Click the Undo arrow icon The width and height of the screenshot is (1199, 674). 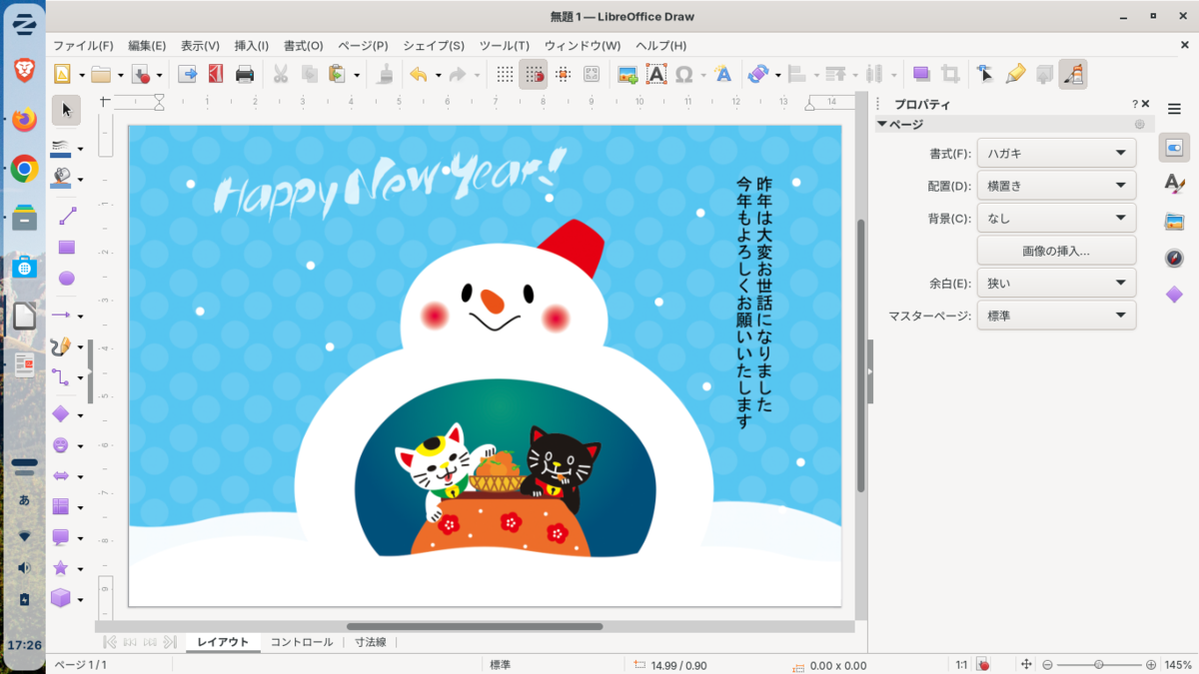pyautogui.click(x=419, y=74)
